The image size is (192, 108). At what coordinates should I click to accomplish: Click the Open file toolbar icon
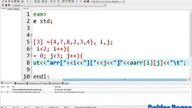(x=6, y=1)
